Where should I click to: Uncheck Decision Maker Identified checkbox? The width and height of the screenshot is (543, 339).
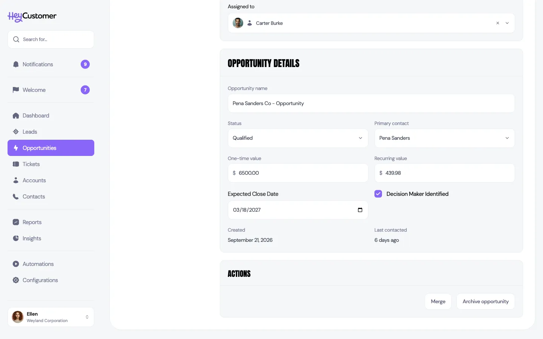pos(378,194)
